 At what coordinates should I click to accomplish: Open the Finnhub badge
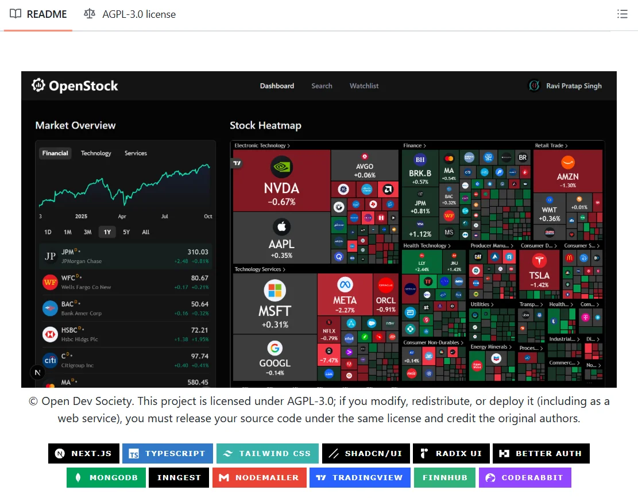[444, 478]
